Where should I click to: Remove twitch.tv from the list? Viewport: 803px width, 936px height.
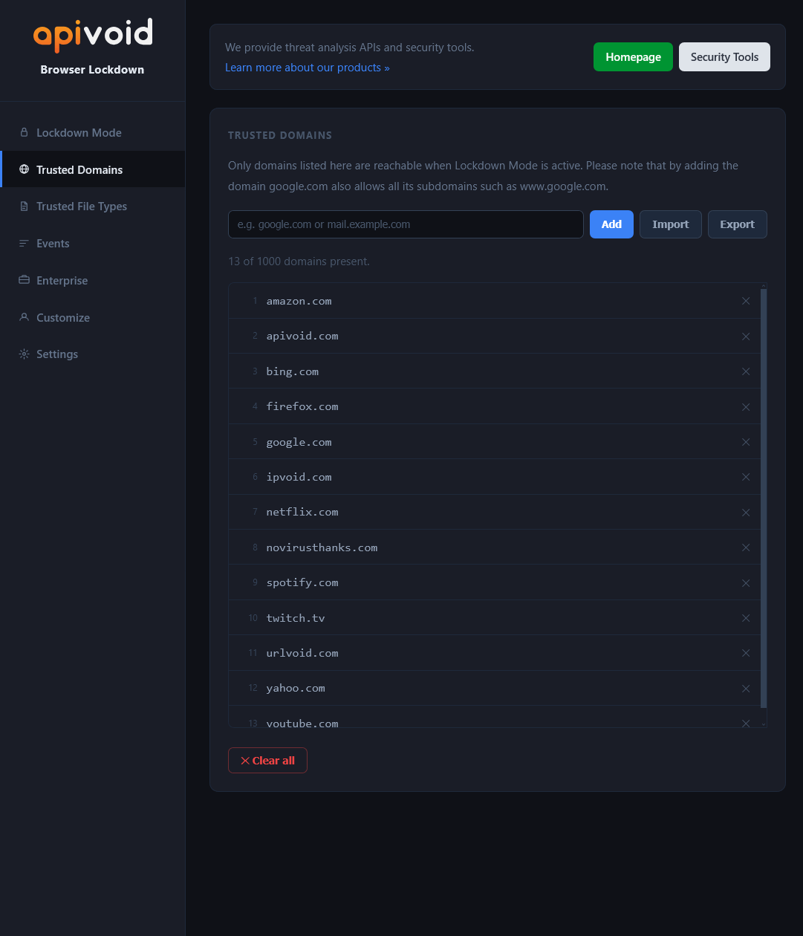[746, 617]
